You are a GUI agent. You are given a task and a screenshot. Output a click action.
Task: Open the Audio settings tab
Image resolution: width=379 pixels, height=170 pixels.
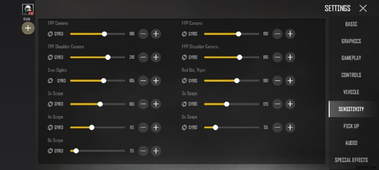(x=351, y=143)
